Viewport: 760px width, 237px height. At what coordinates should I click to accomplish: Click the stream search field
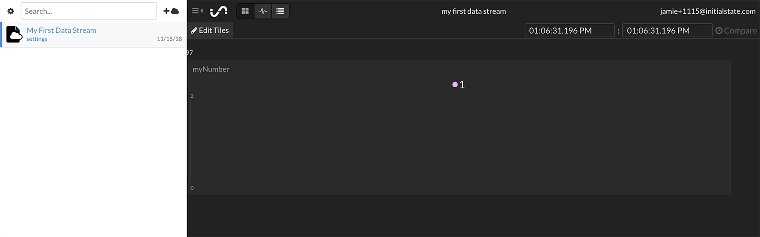88,11
